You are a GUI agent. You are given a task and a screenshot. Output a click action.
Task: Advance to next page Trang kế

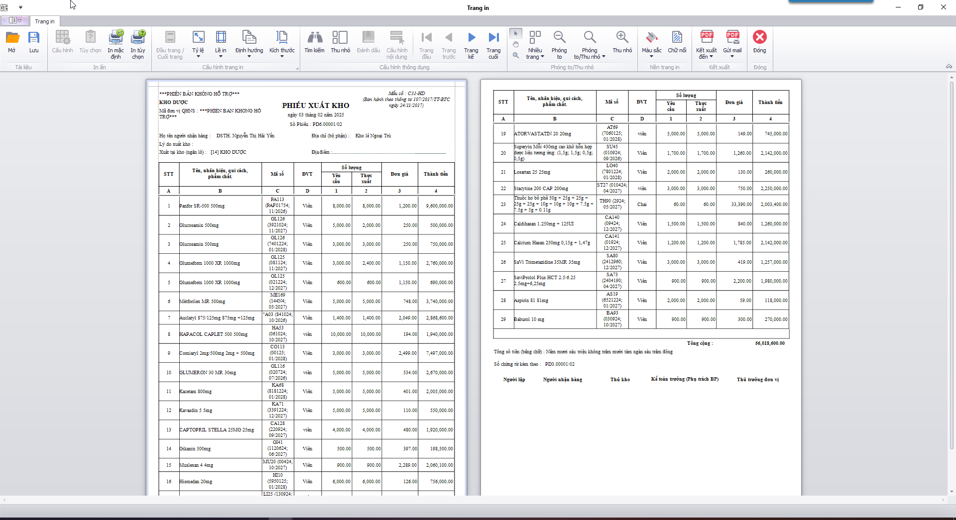pyautogui.click(x=471, y=44)
